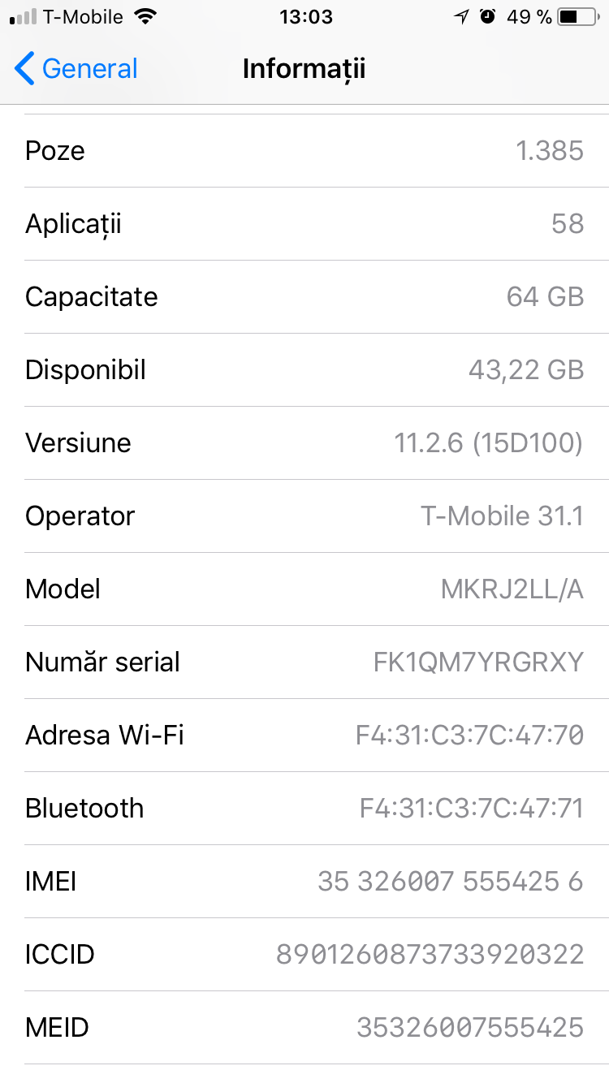Tap the Informații page title
This screenshot has width=609, height=1083.
(304, 69)
